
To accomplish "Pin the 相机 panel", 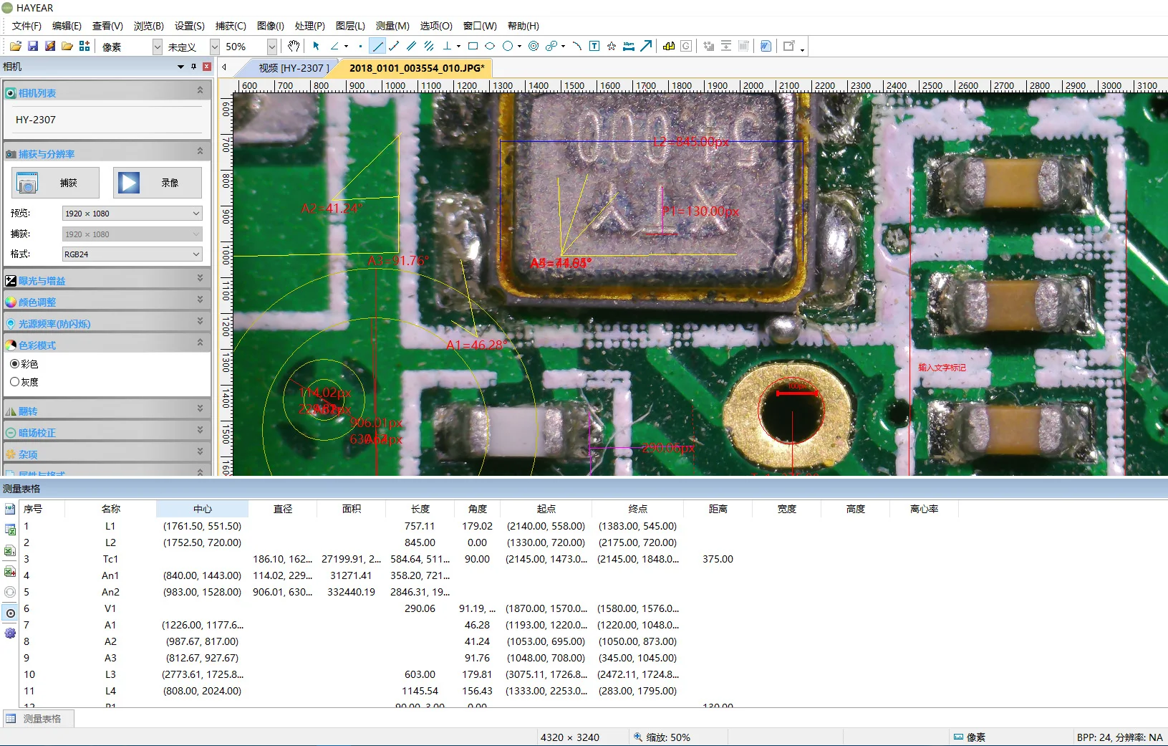I will (x=193, y=67).
